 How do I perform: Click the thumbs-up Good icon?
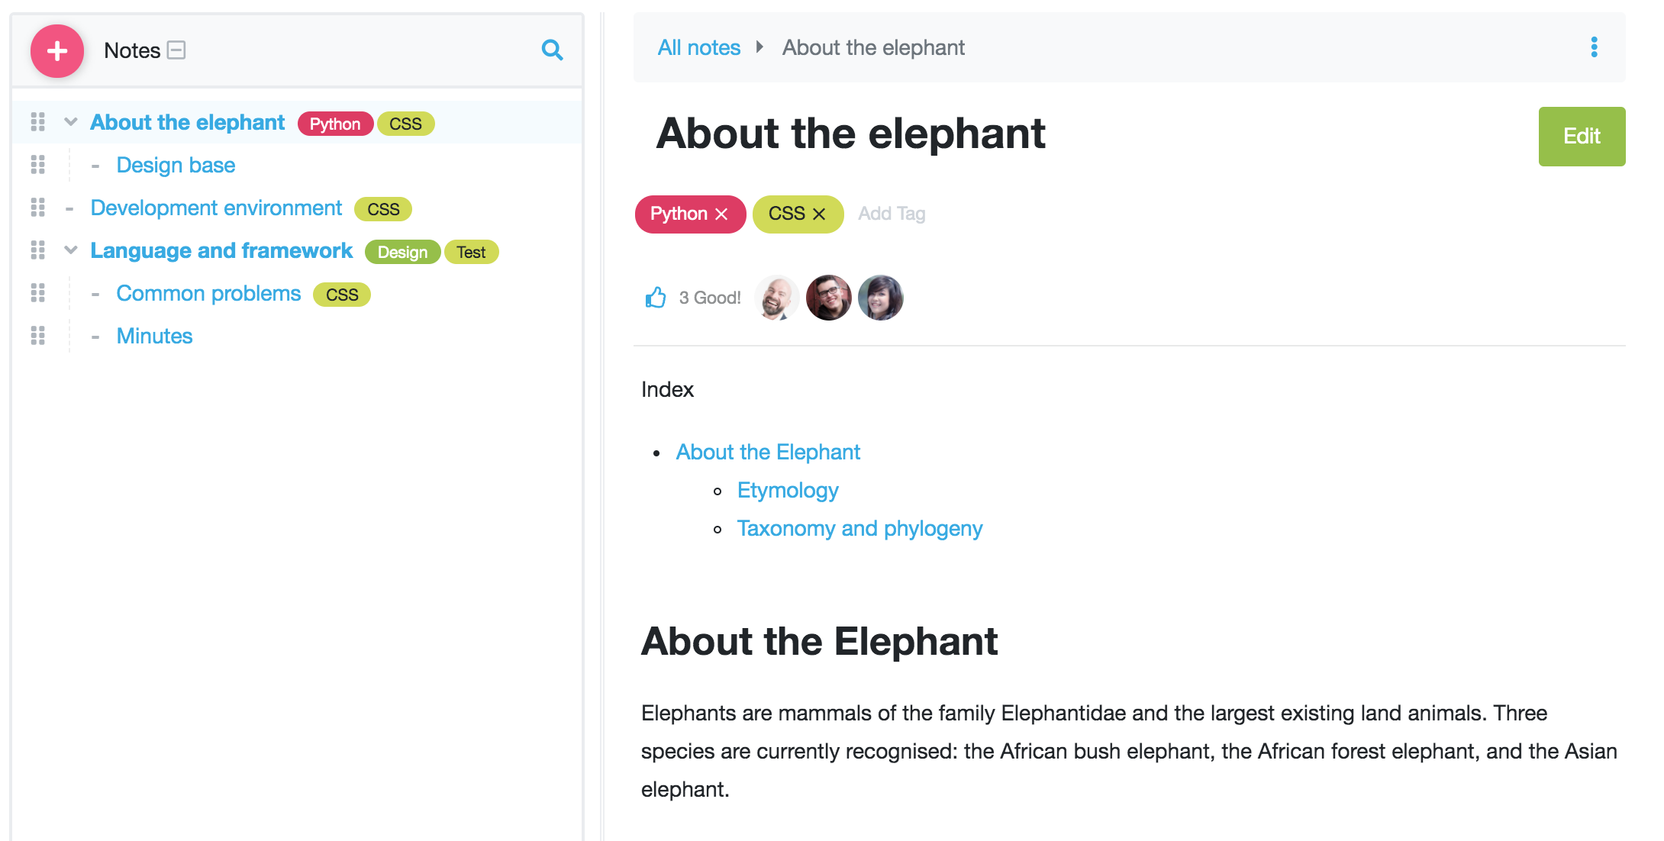[x=656, y=298]
